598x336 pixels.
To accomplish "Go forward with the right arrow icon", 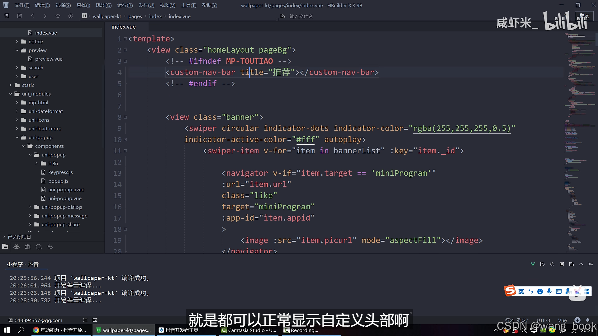I will pyautogui.click(x=45, y=16).
